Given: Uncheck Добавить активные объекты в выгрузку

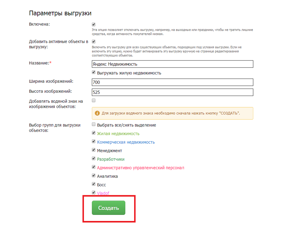Looking at the screenshot, I should pos(94,41).
